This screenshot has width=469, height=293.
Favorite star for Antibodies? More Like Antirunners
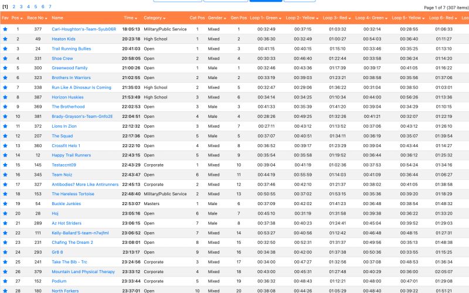(5, 185)
